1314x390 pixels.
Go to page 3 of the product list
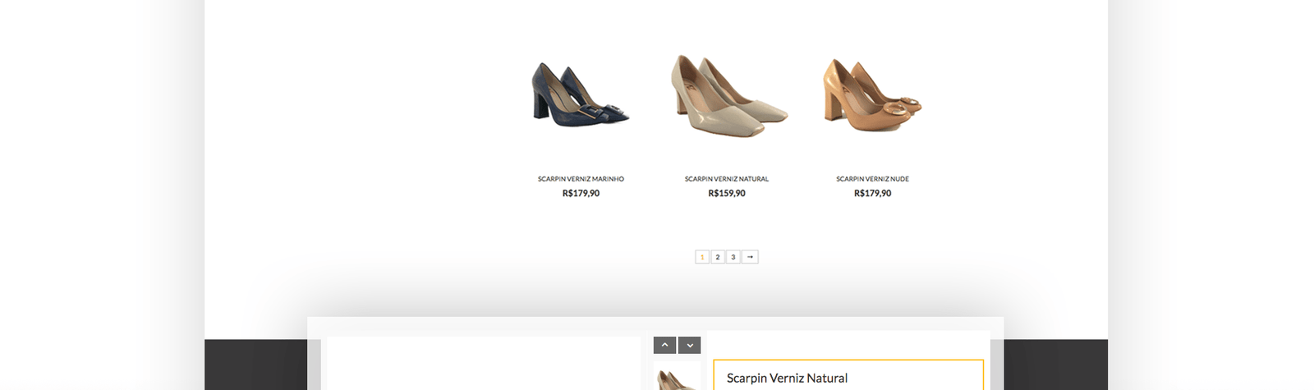[733, 257]
